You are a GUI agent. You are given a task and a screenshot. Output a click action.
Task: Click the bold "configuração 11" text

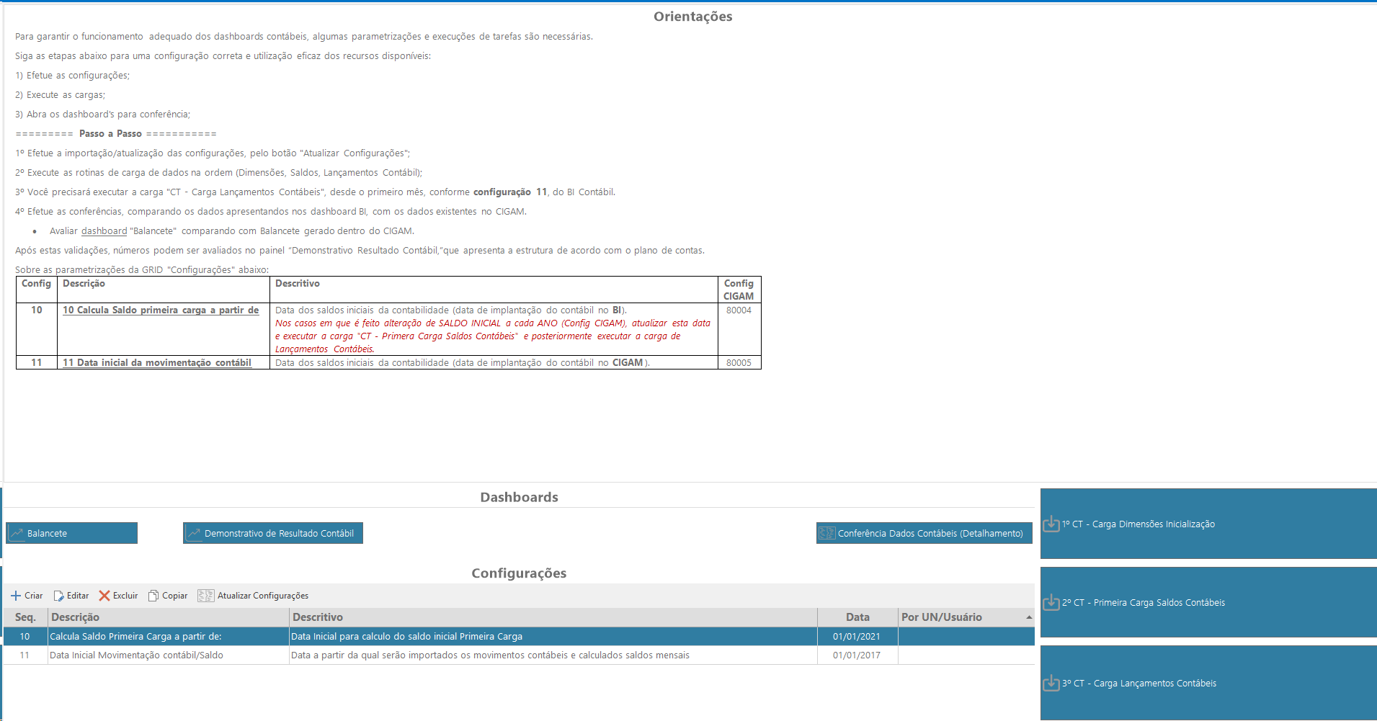point(510,192)
